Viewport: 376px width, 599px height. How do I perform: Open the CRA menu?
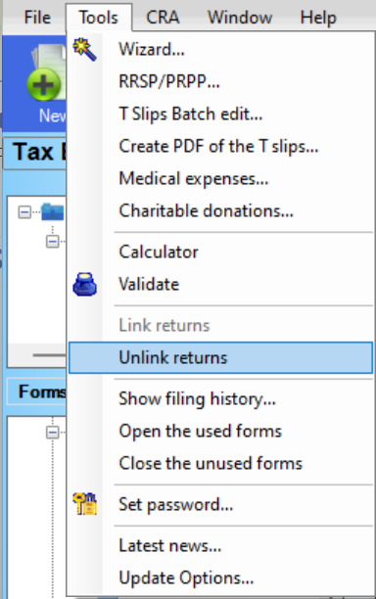coord(163,18)
